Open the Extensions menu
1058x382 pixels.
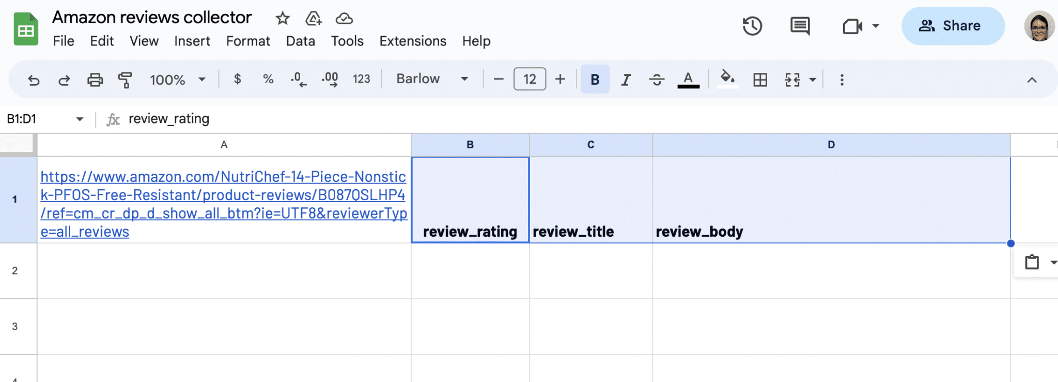pos(413,41)
